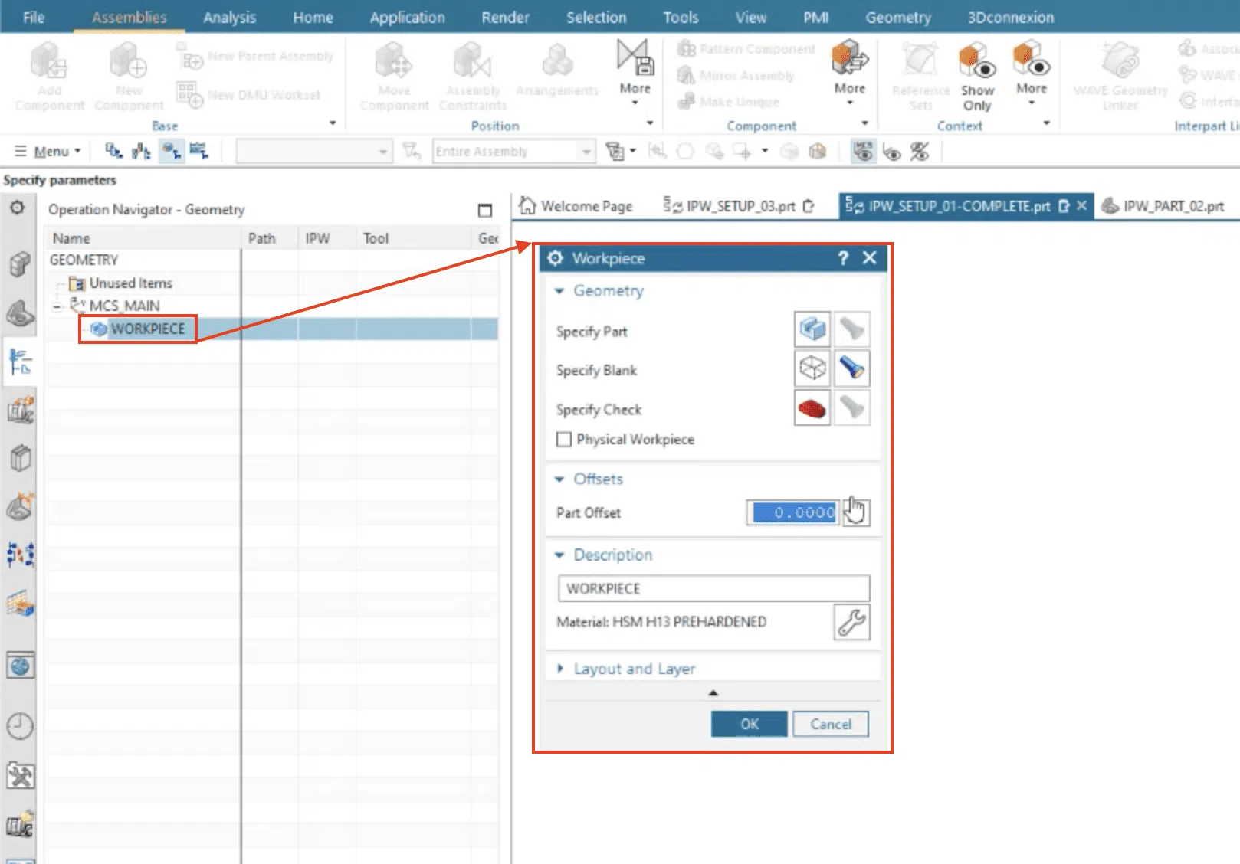1240x864 pixels.
Task: Switch to the Analysis ribbon tab
Action: coord(229,17)
